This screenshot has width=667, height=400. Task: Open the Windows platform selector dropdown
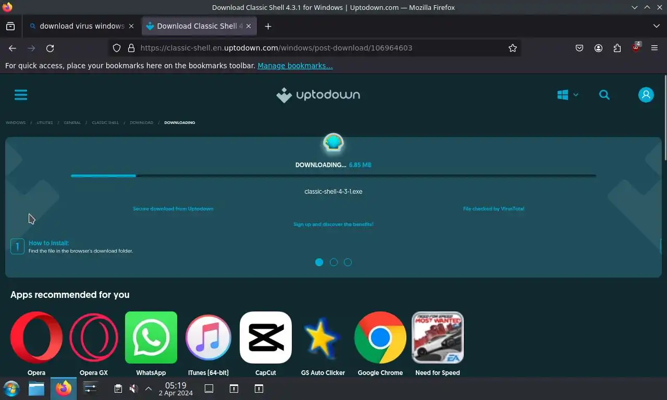pyautogui.click(x=567, y=95)
